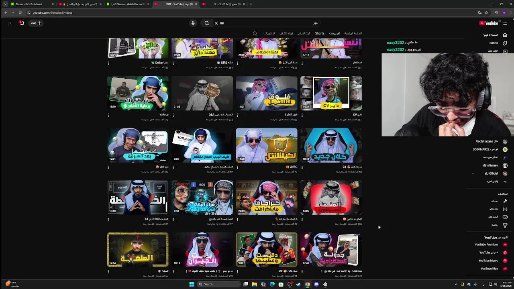The height and width of the screenshot is (289, 514).
Task: Open رياضة sports trophy item
Action: pos(499,225)
